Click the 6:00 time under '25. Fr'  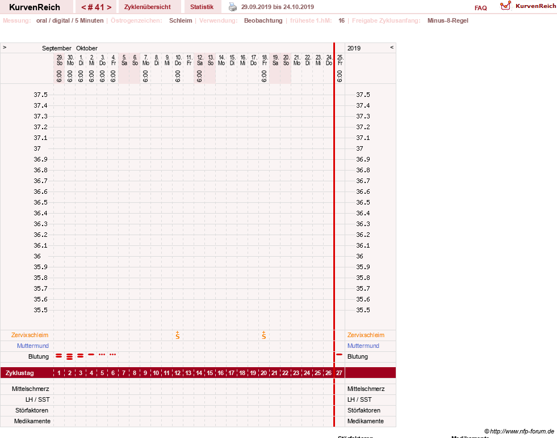click(x=340, y=76)
